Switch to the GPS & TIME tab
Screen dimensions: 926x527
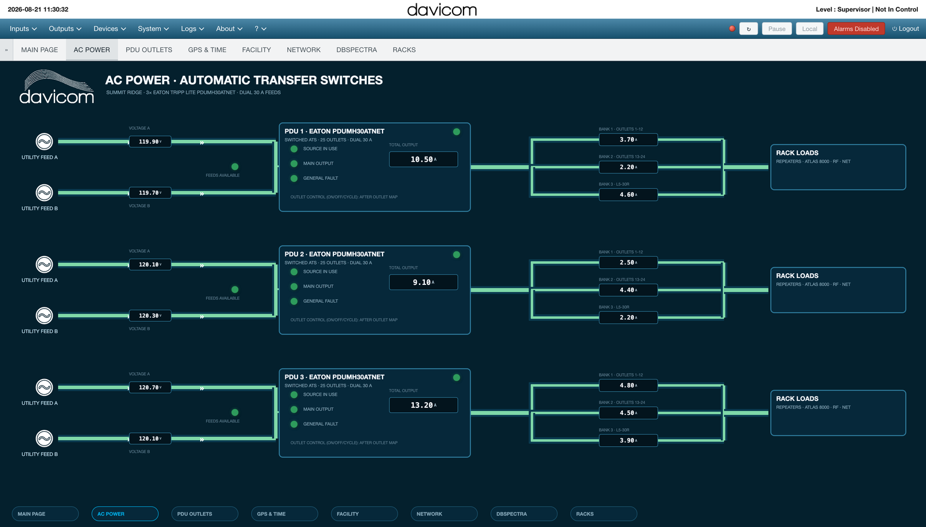point(207,50)
